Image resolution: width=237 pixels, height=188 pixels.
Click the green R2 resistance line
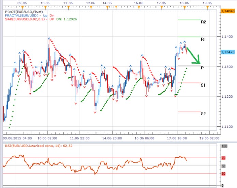[189, 20]
